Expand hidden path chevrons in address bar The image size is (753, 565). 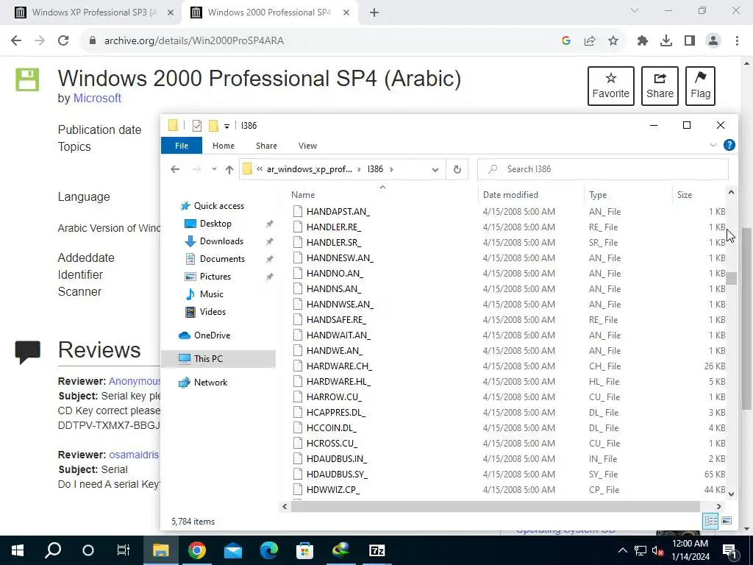point(260,169)
